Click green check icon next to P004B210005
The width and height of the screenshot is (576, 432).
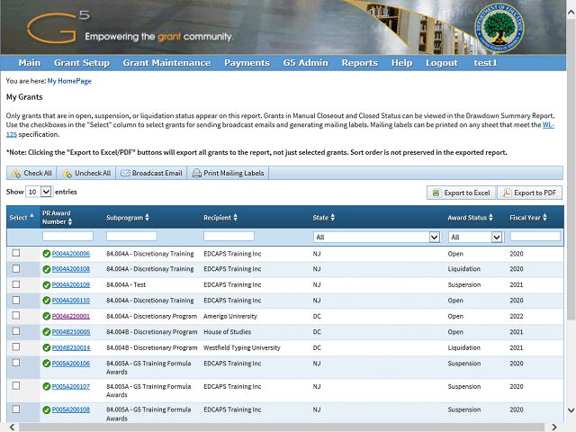46,332
